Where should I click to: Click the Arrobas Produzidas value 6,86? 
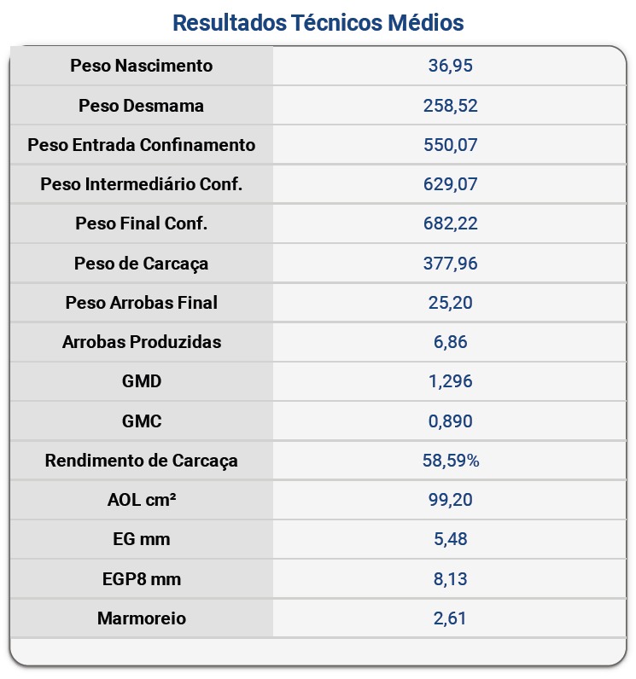(450, 342)
